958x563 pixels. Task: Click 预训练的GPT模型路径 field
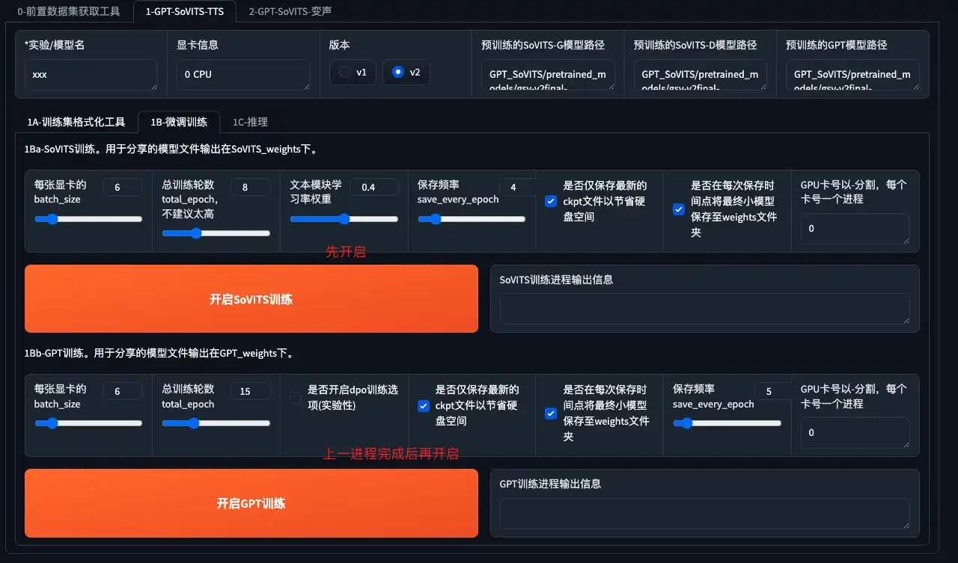click(x=852, y=75)
